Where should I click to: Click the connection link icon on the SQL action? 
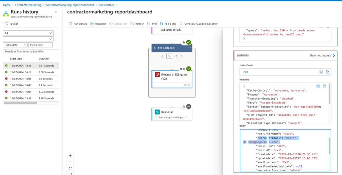coord(189,85)
